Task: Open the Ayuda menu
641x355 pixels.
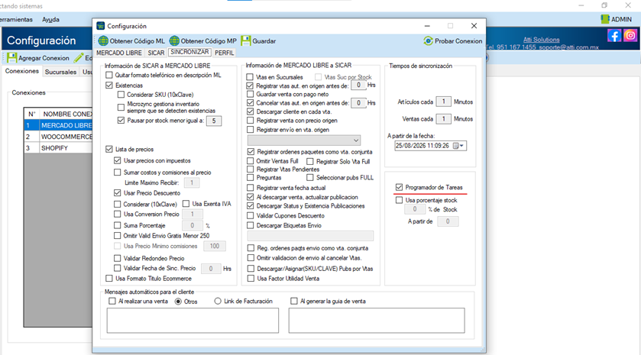Action: click(x=50, y=19)
